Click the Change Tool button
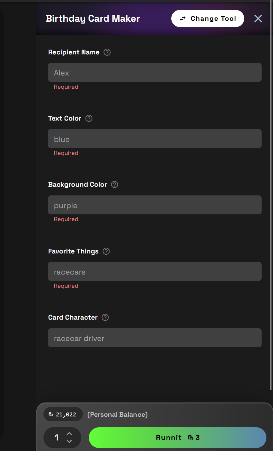The height and width of the screenshot is (451, 273). tap(207, 18)
